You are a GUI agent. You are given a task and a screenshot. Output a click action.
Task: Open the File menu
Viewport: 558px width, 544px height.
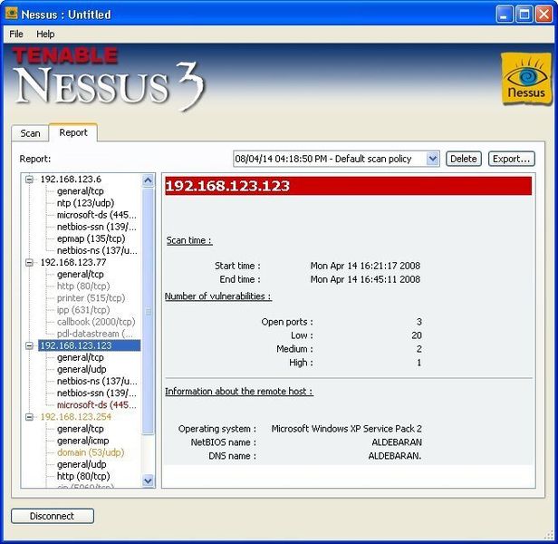16,34
